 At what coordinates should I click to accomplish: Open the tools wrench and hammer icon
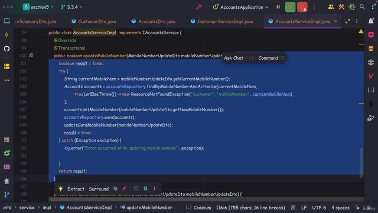(341, 7)
